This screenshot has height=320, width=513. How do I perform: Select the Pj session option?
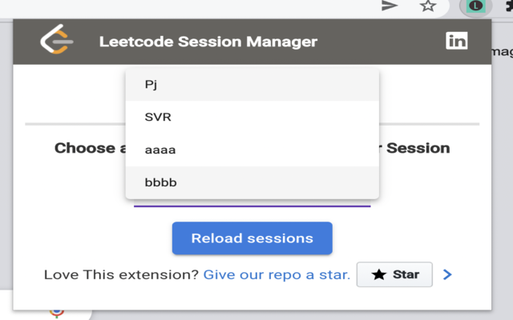(252, 85)
